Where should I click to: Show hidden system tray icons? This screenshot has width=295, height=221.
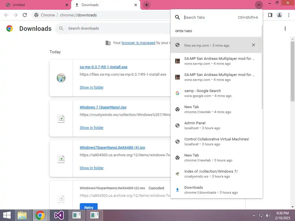coord(254,216)
